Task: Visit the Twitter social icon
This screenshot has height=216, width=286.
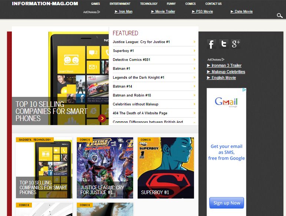Action: coord(224,44)
